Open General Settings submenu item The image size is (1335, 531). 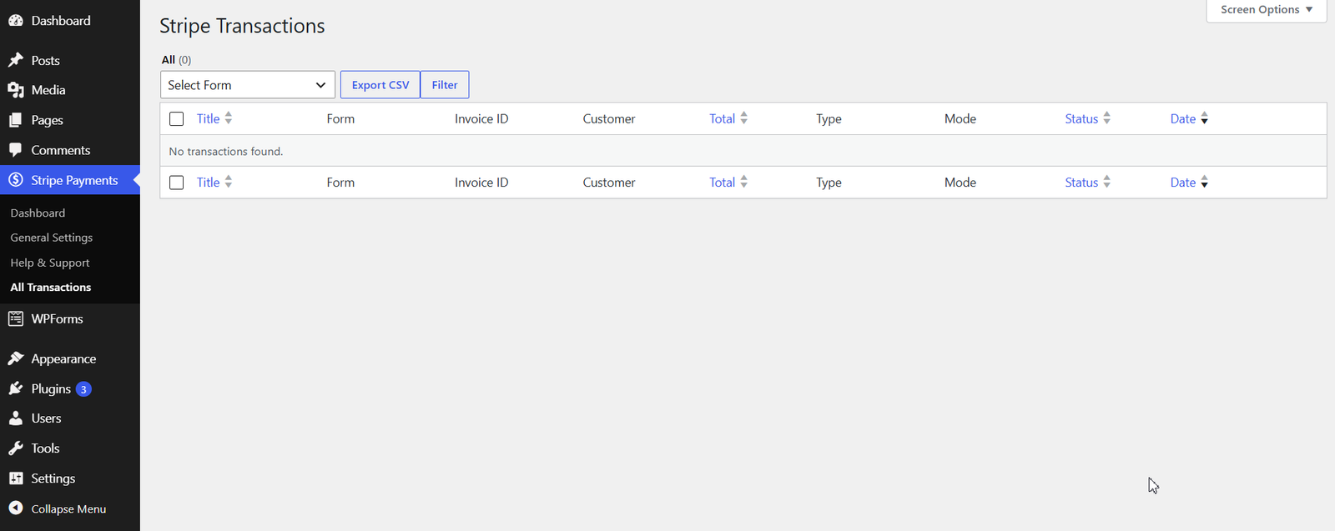coord(52,238)
